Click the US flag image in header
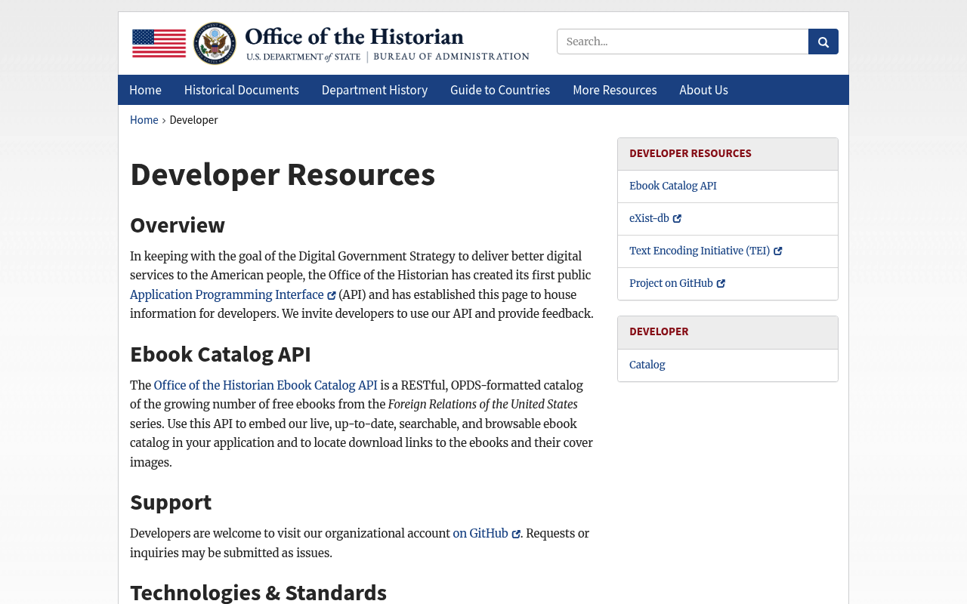This screenshot has width=967, height=604. (x=159, y=43)
